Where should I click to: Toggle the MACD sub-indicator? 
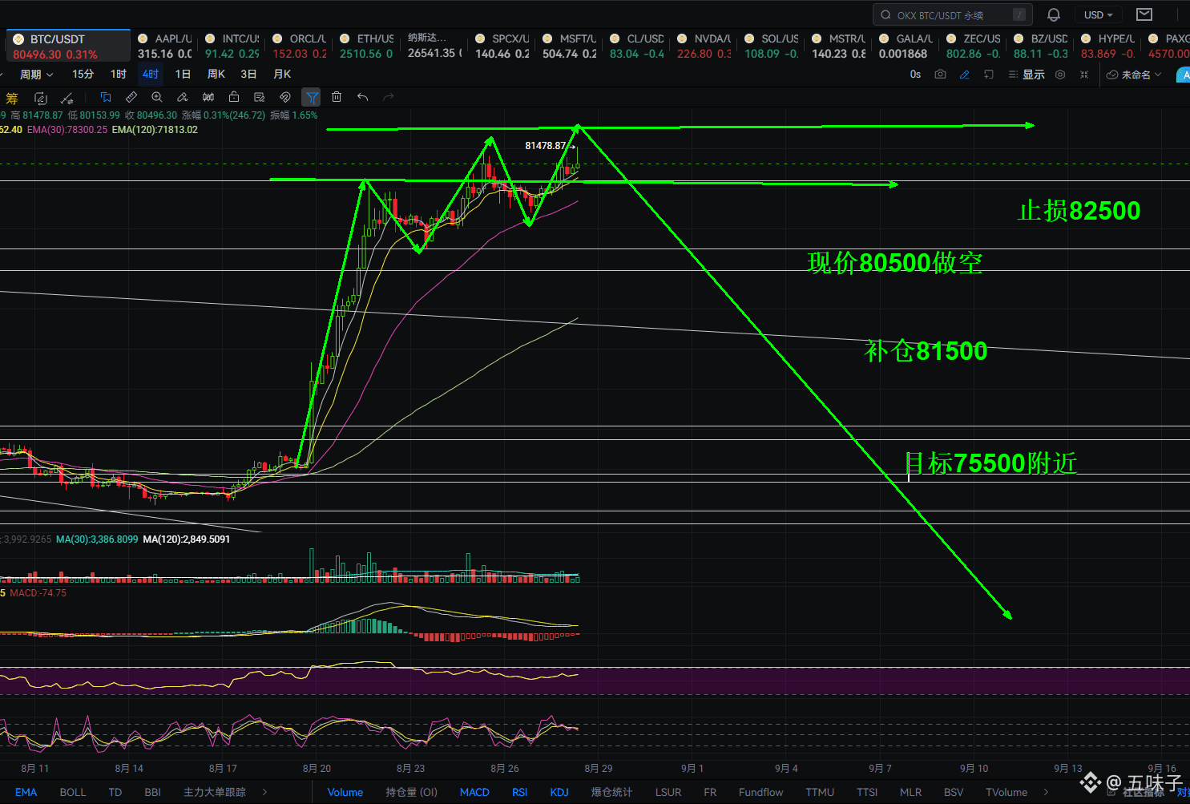[474, 792]
